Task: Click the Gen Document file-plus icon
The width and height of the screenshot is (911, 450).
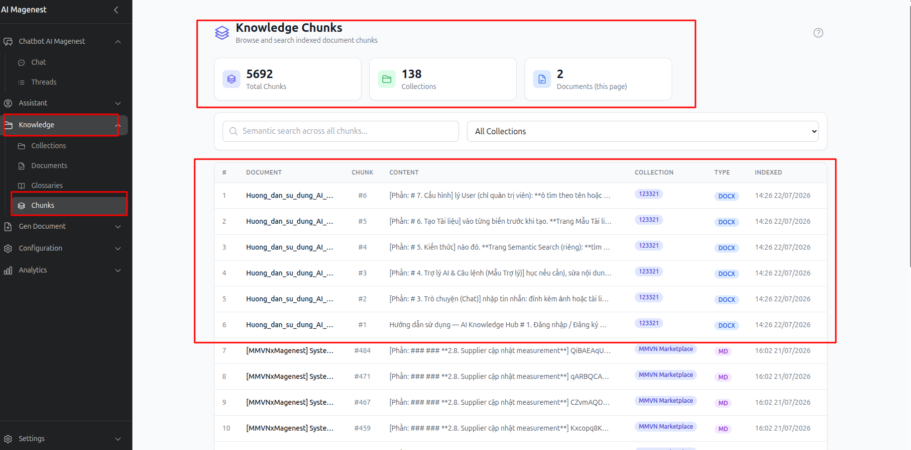Action: click(8, 227)
